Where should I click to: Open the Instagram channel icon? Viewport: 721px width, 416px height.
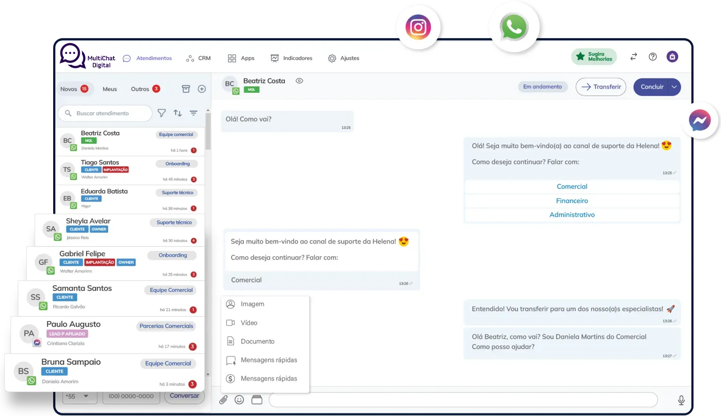[418, 27]
